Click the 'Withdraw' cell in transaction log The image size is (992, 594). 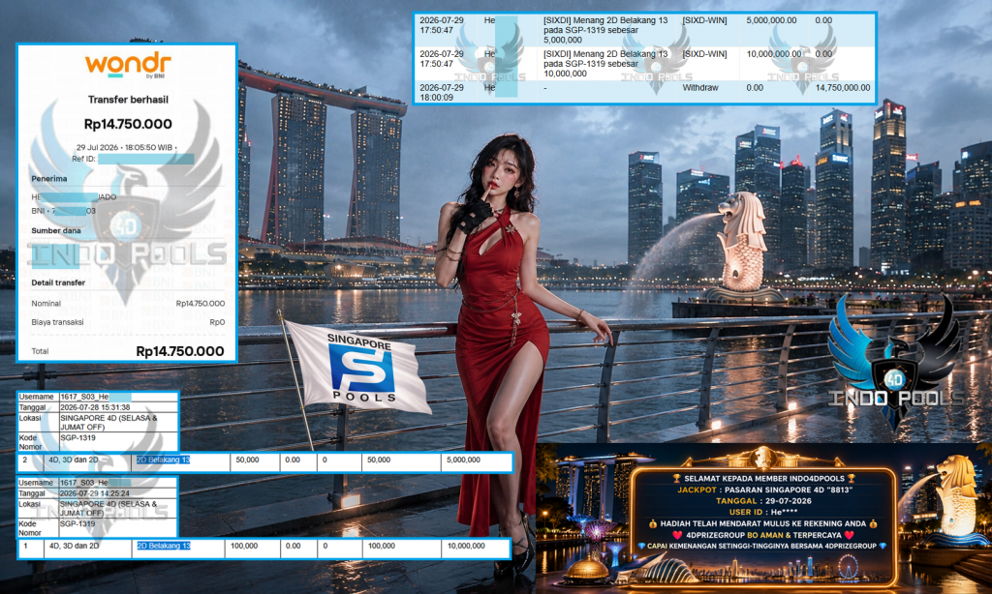tap(700, 88)
